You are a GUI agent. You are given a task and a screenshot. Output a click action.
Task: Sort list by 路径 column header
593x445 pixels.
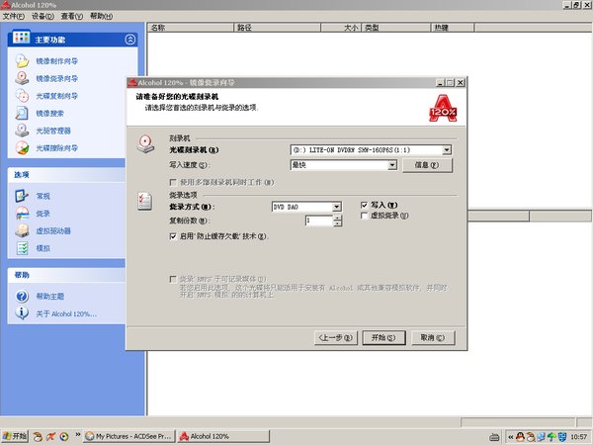[277, 28]
